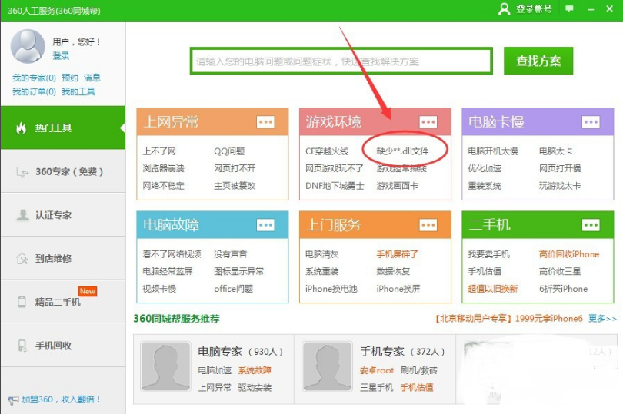Select 手机估值 under 手机专家

(416, 387)
